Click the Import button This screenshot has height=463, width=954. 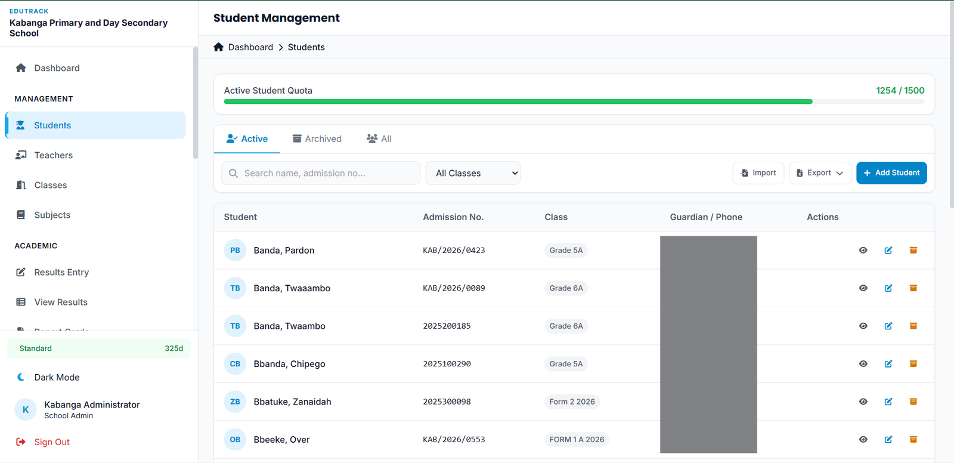coord(758,173)
